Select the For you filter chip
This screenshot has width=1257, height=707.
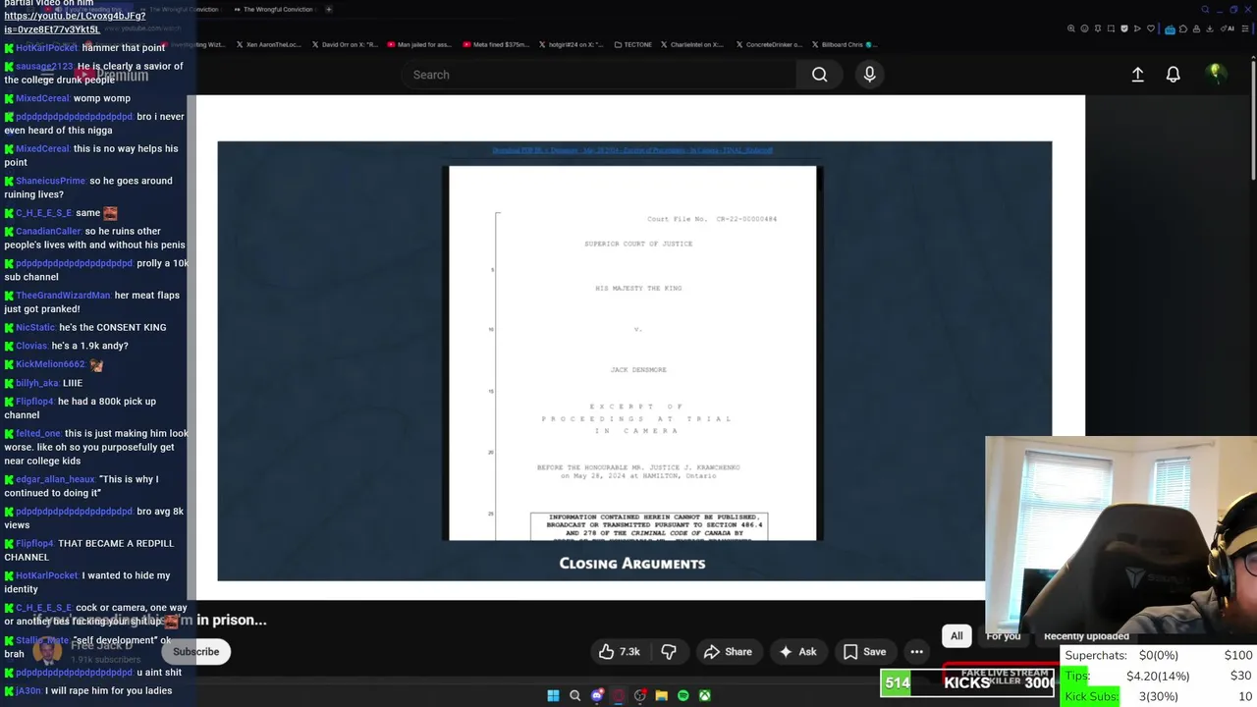pos(1003,636)
